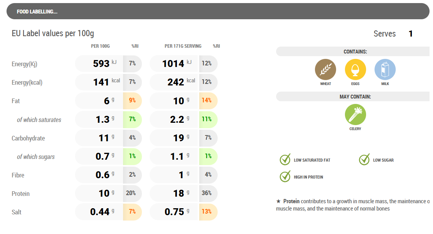433x234 pixels.
Task: Click the Low Sugar checkmark
Action: point(364,160)
